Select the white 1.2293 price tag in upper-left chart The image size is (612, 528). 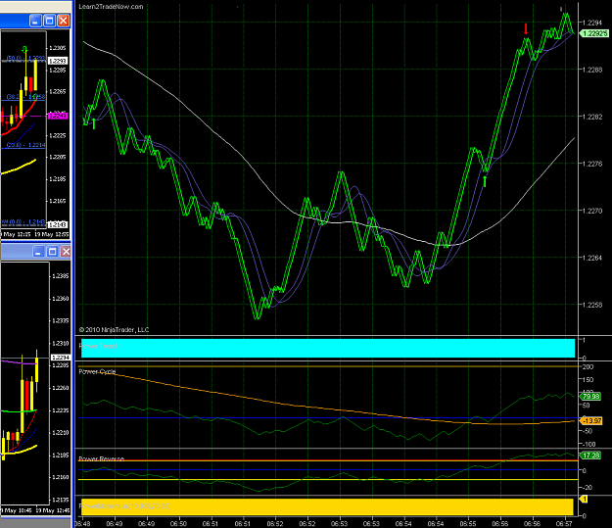(58, 61)
